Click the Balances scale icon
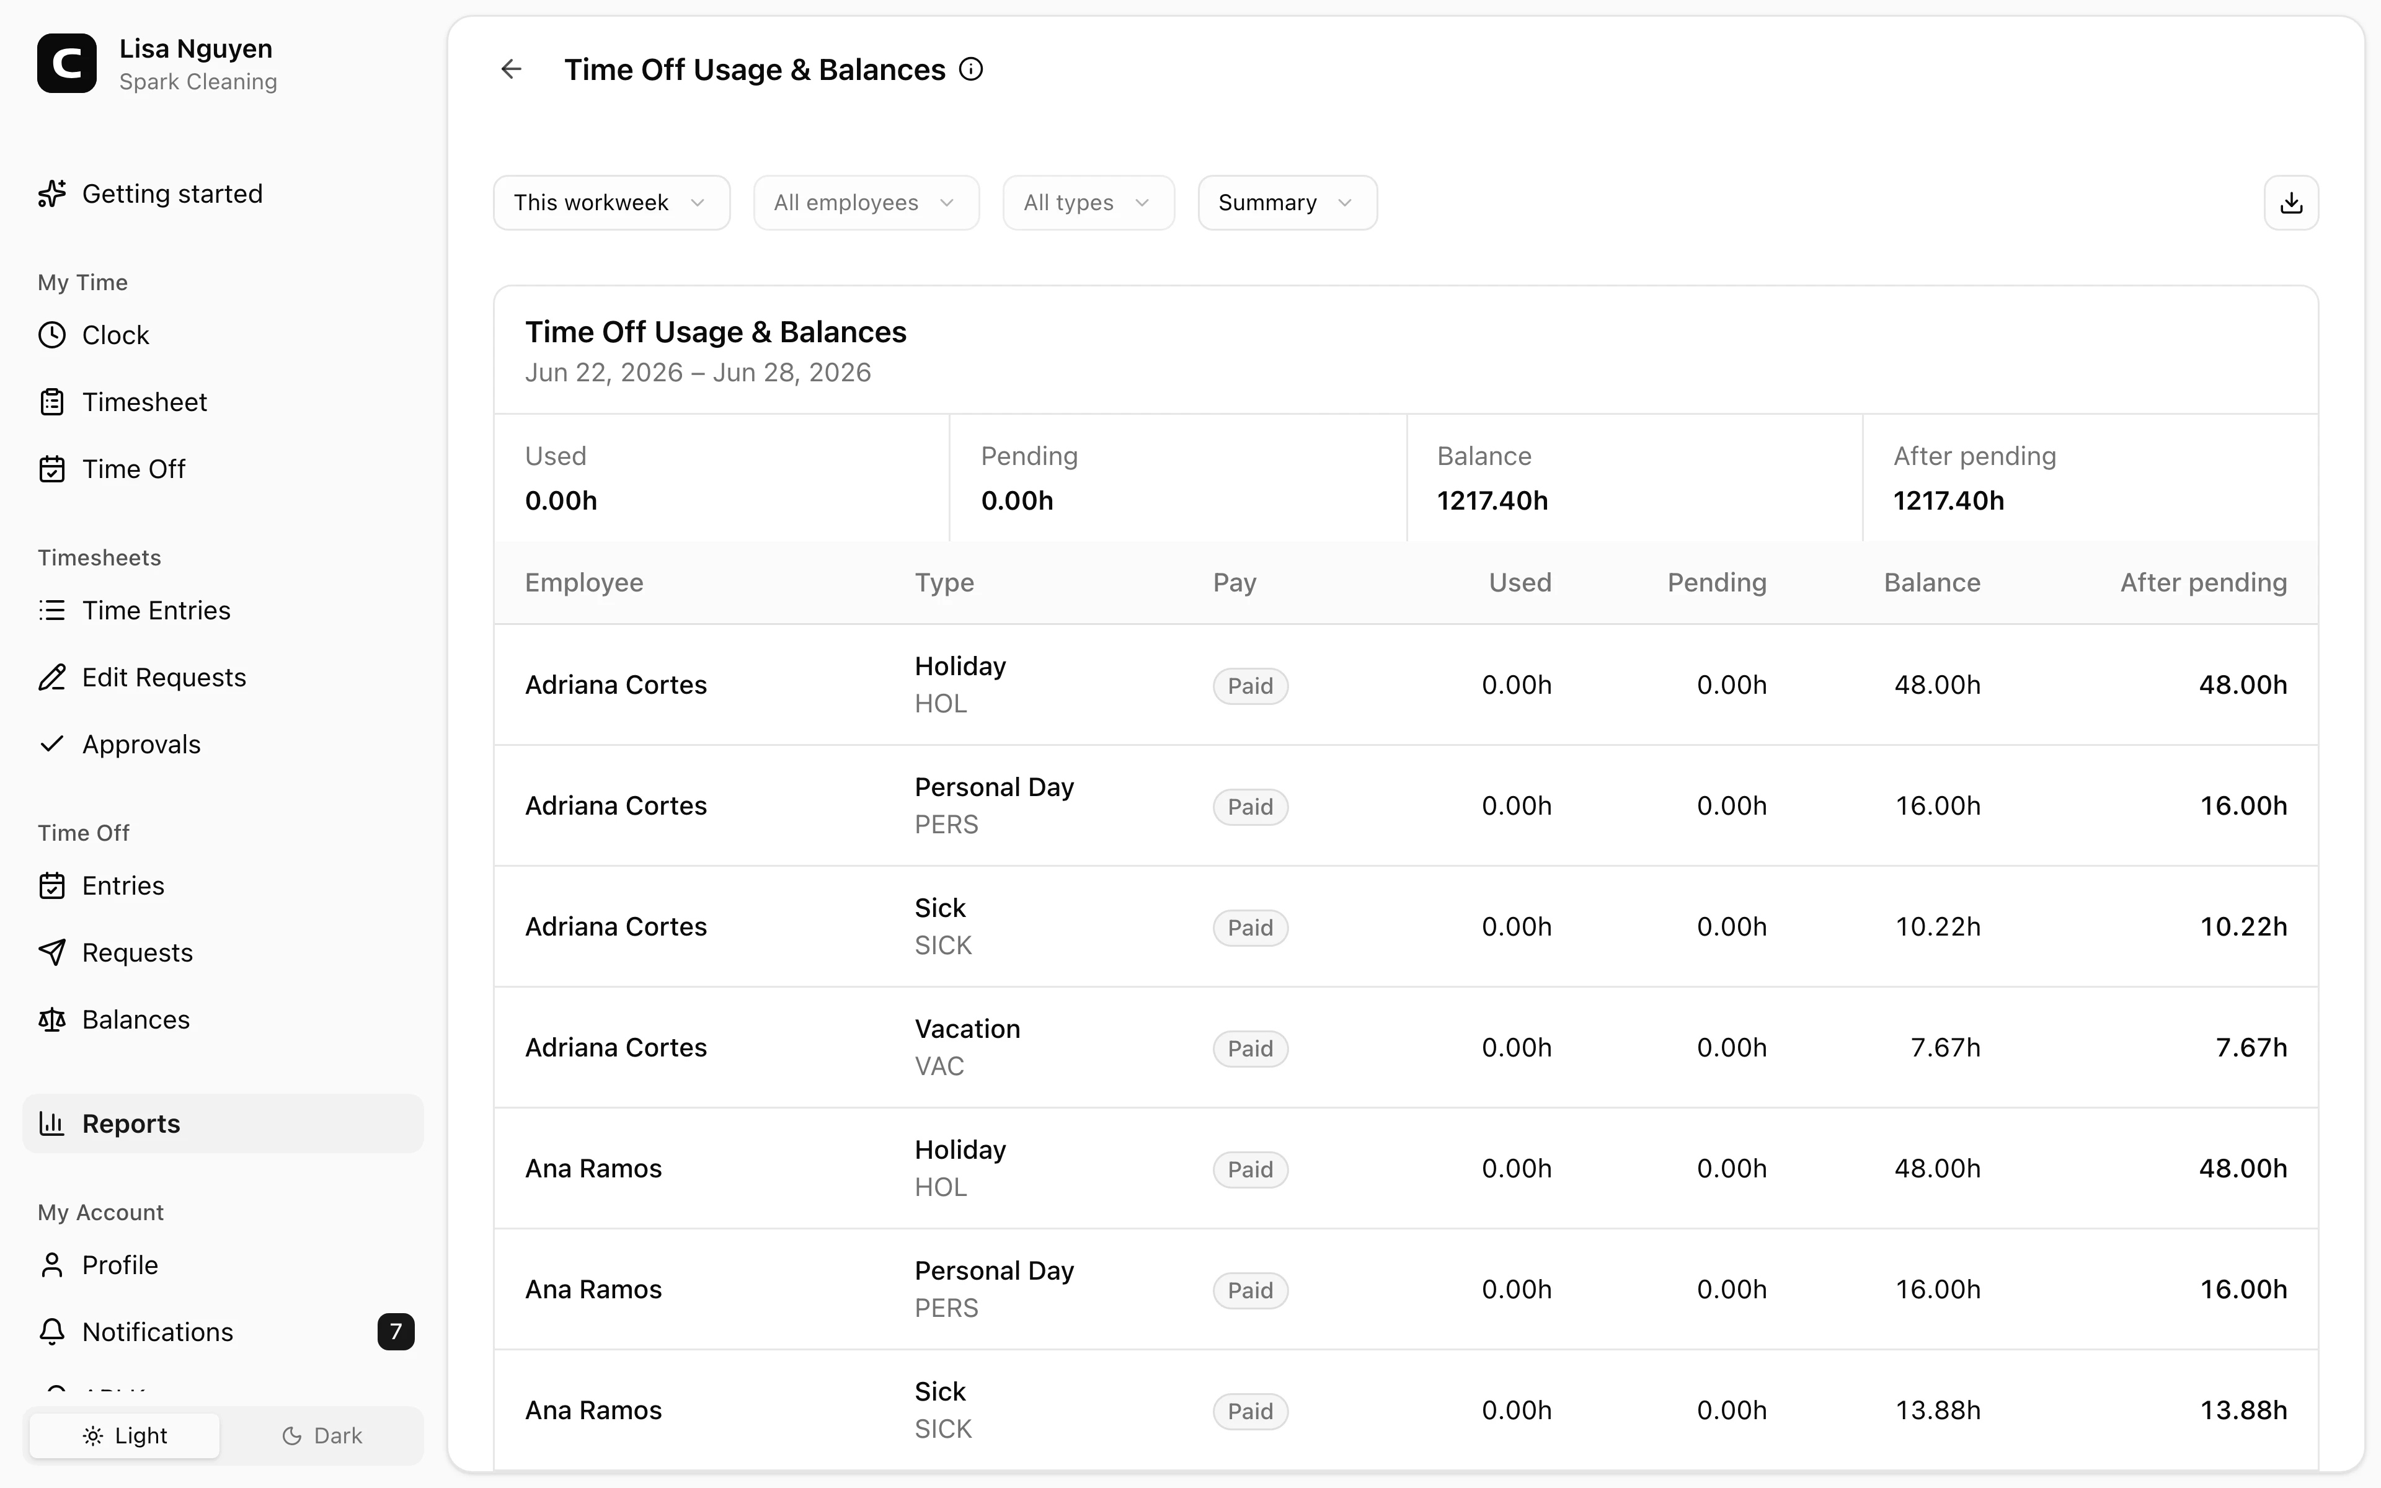This screenshot has height=1488, width=2381. click(x=52, y=1019)
